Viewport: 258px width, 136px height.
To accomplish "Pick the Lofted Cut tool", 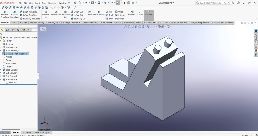I will tap(77, 15).
